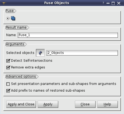124x114 pixels.
Task: Click the 2_Objects selected objects field
Action: pos(82,53)
